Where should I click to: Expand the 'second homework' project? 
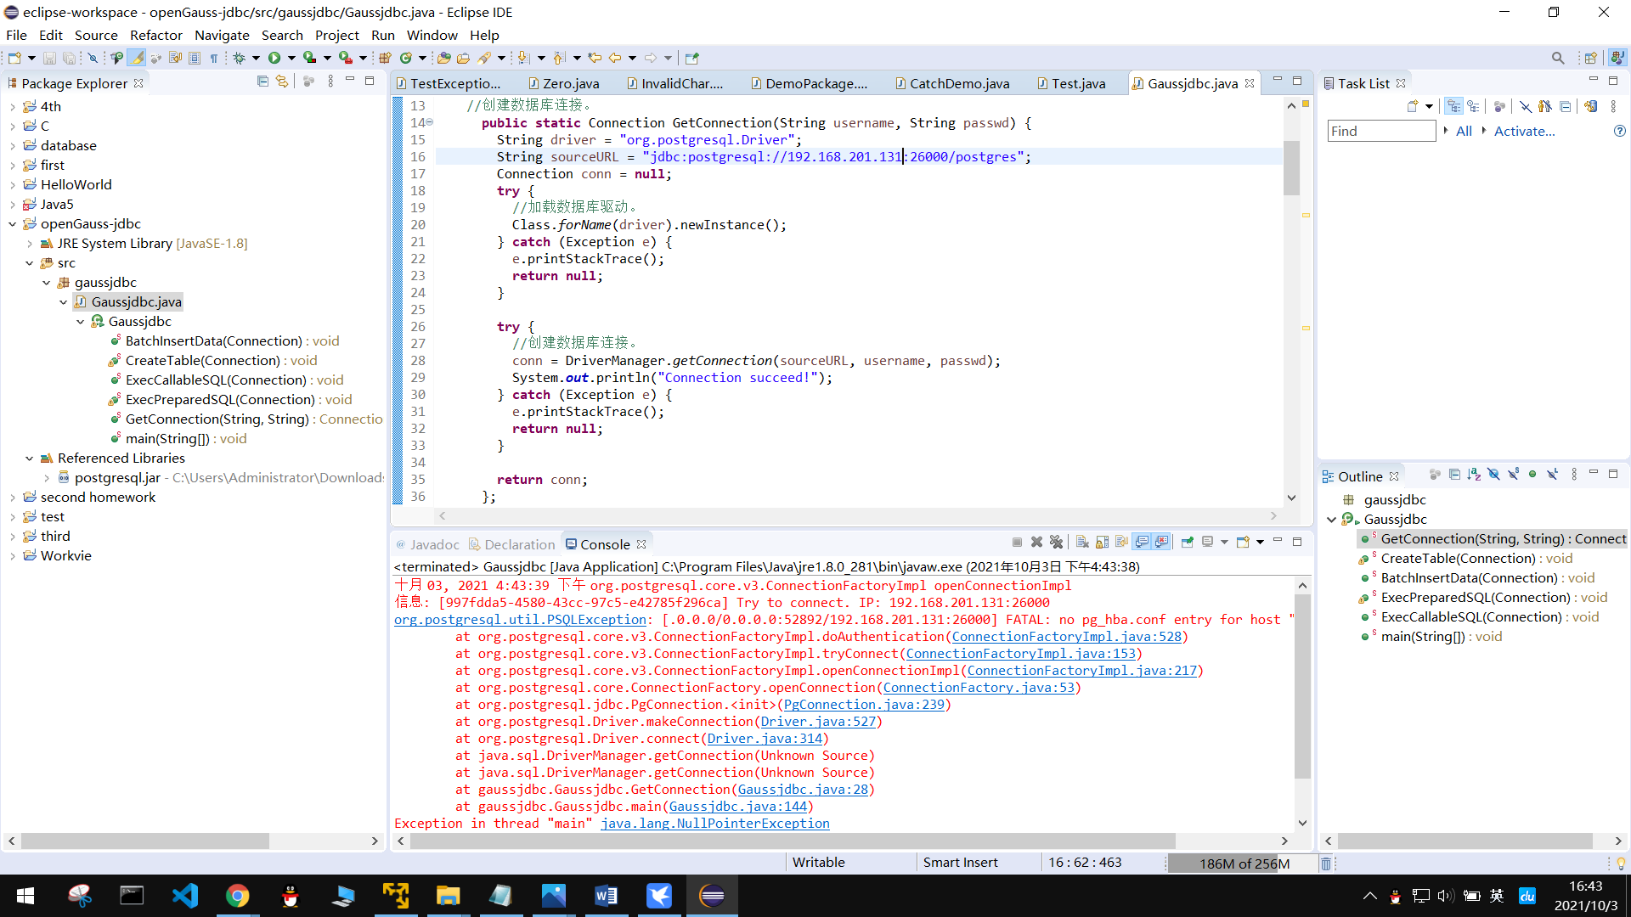coord(12,498)
